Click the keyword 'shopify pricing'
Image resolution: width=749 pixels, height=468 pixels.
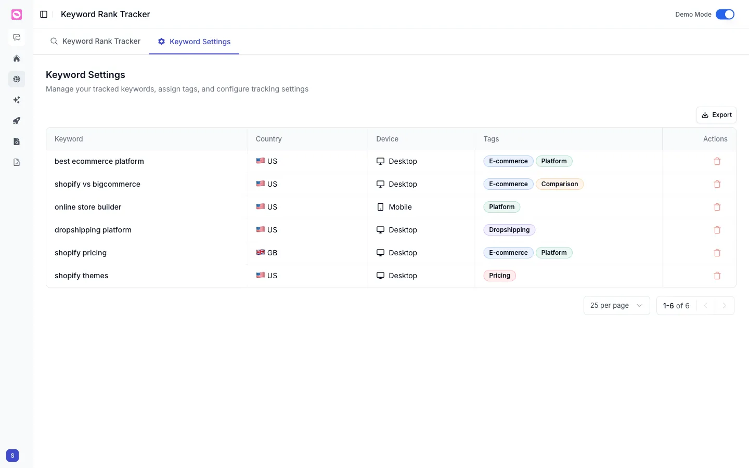[81, 253]
